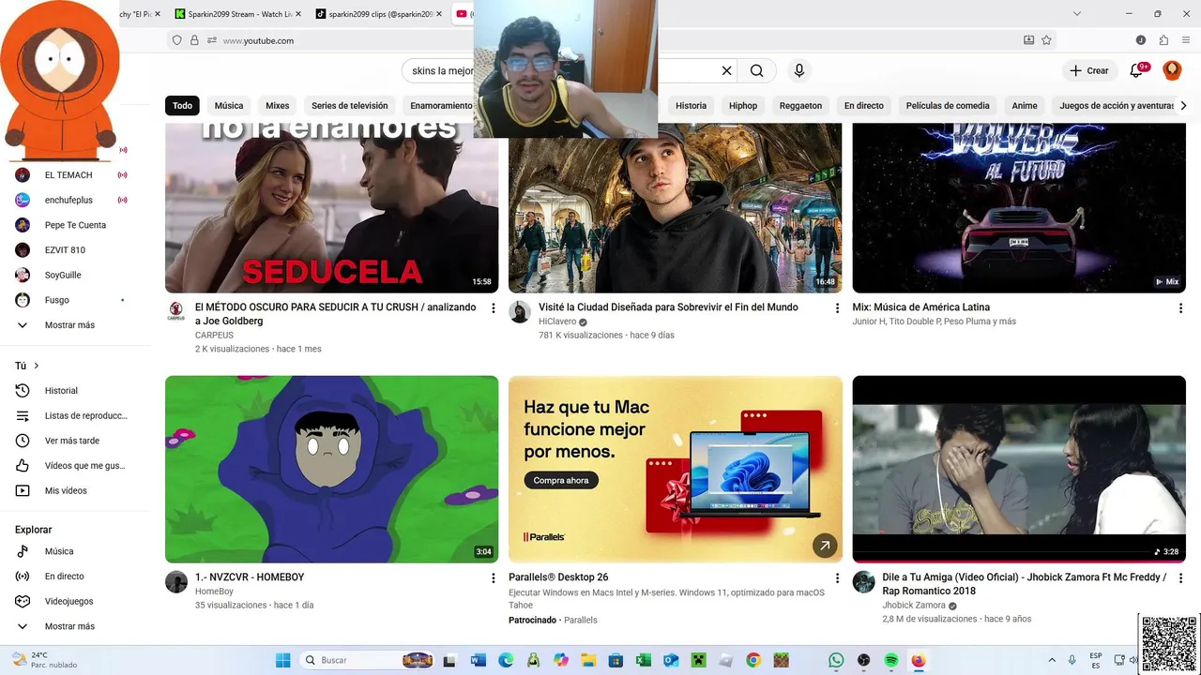This screenshot has height=675, width=1201.
Task: Select the Todo filter chip
Action: [x=182, y=105]
